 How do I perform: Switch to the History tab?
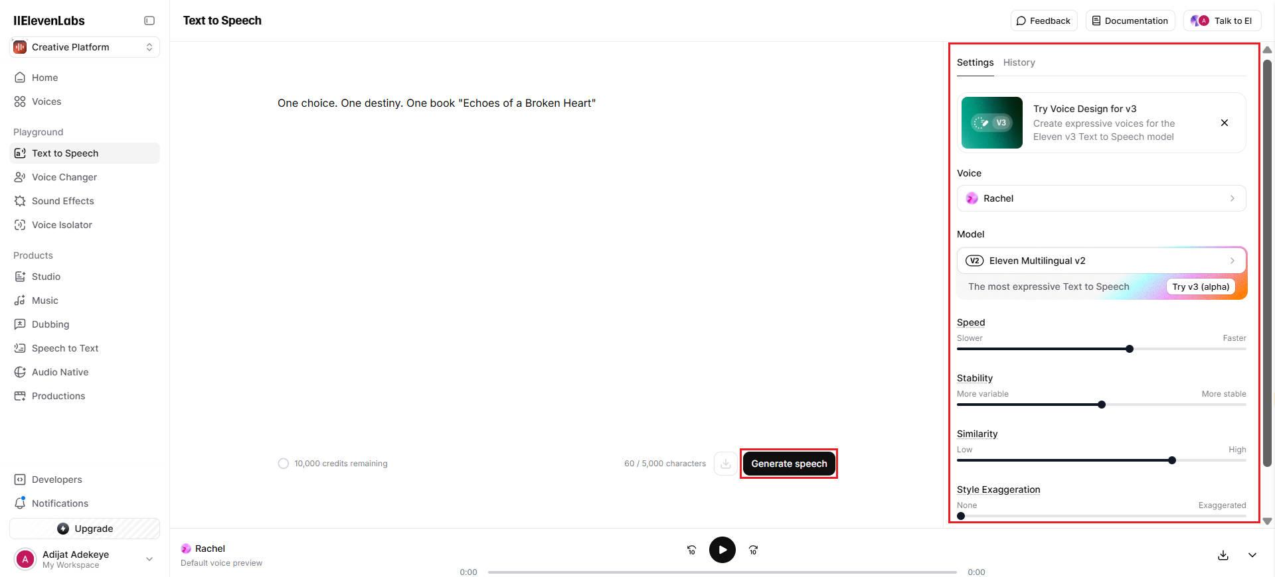point(1019,62)
